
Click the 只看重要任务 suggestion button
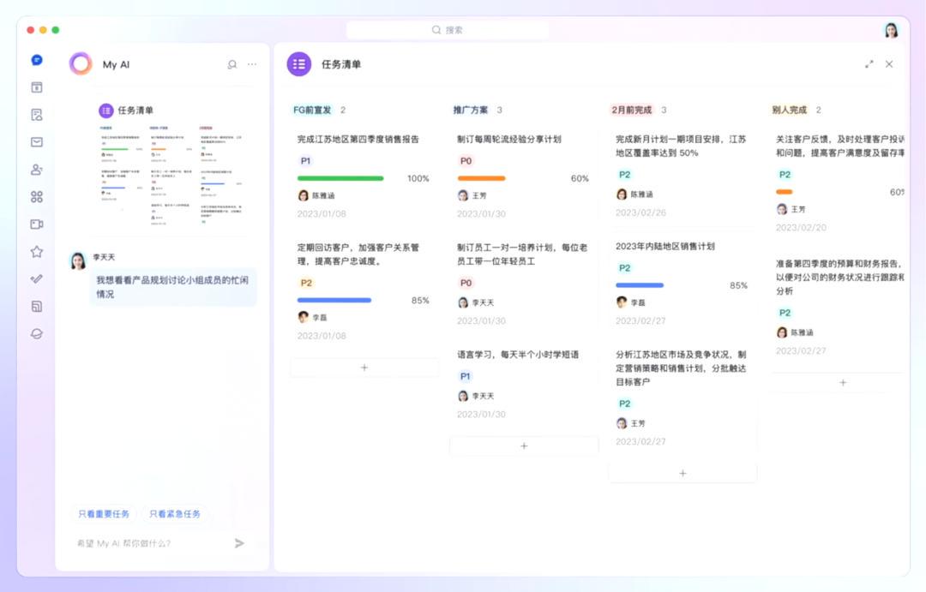(104, 514)
